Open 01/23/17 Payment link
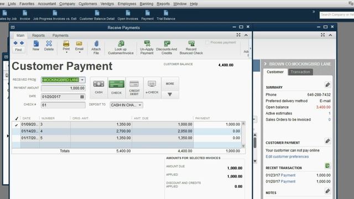 pyautogui.click(x=288, y=175)
